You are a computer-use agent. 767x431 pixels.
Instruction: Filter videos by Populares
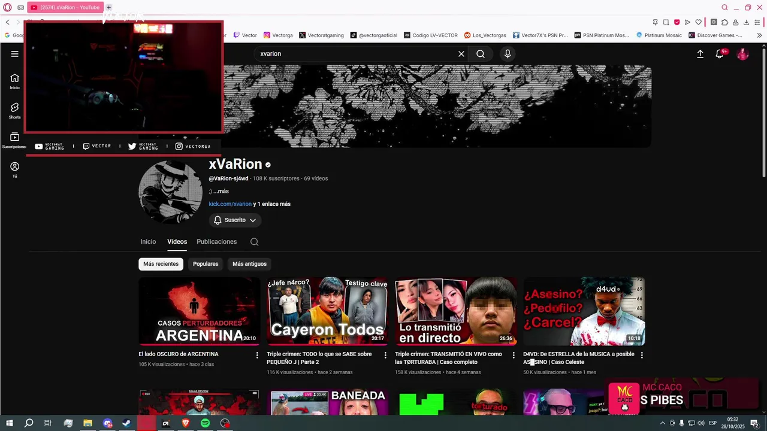(206, 264)
